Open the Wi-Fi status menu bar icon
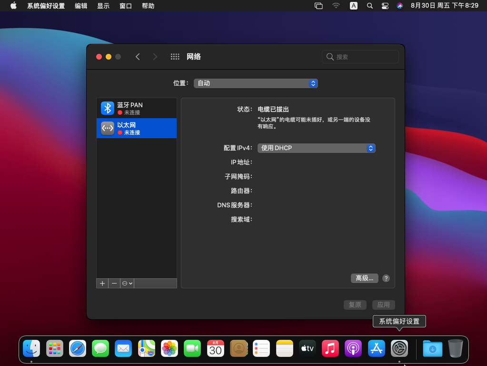 click(336, 6)
